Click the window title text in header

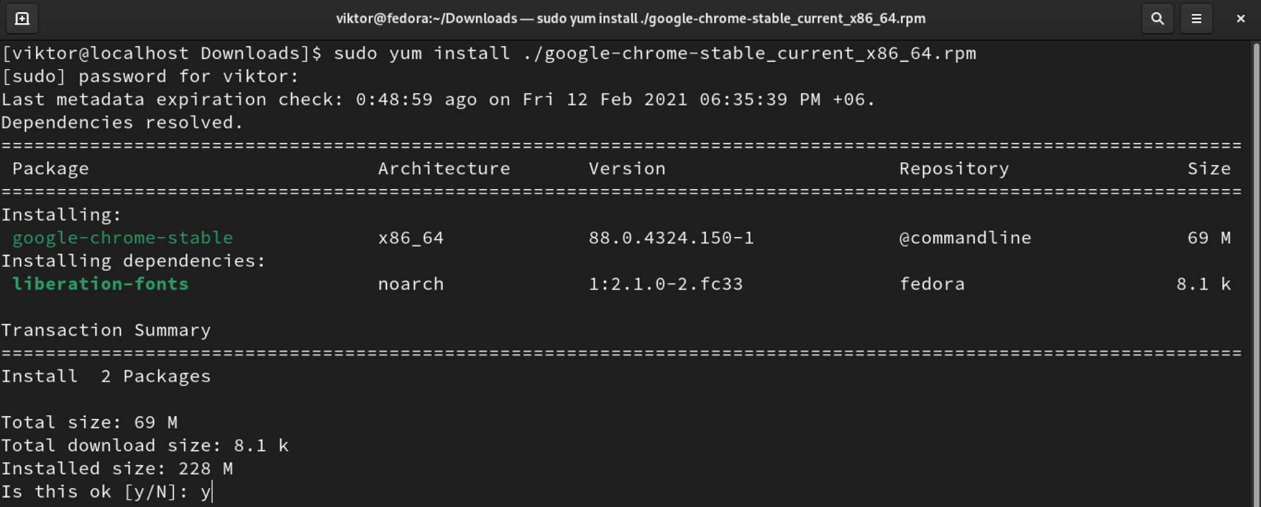[630, 19]
